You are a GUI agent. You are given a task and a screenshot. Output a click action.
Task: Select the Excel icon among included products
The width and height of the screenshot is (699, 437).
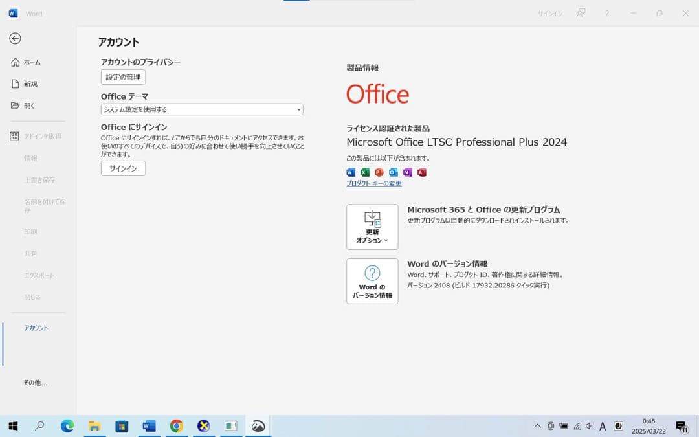[x=366, y=172]
